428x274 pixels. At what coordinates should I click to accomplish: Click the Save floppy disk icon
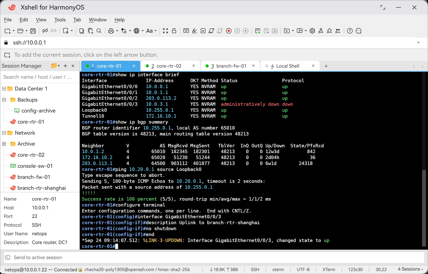[x=33, y=31]
